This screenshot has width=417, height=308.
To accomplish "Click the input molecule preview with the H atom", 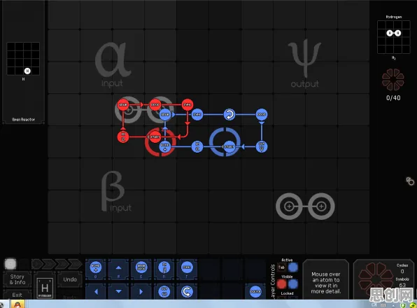I will click(x=23, y=59).
